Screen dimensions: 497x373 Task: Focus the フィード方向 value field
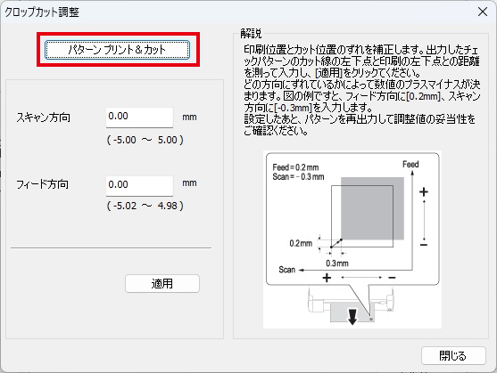tap(139, 186)
